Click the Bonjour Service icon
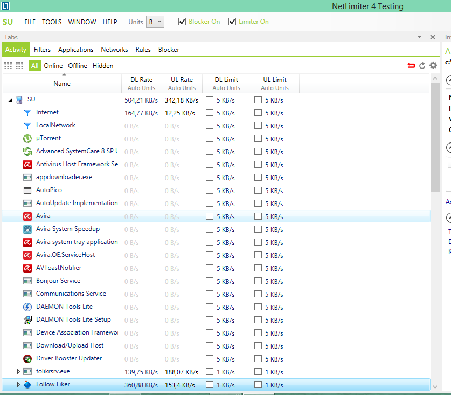The width and height of the screenshot is (451, 395). click(x=27, y=281)
